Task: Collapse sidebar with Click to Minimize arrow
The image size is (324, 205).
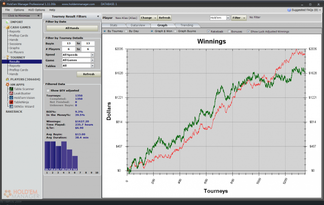Action: (38, 16)
